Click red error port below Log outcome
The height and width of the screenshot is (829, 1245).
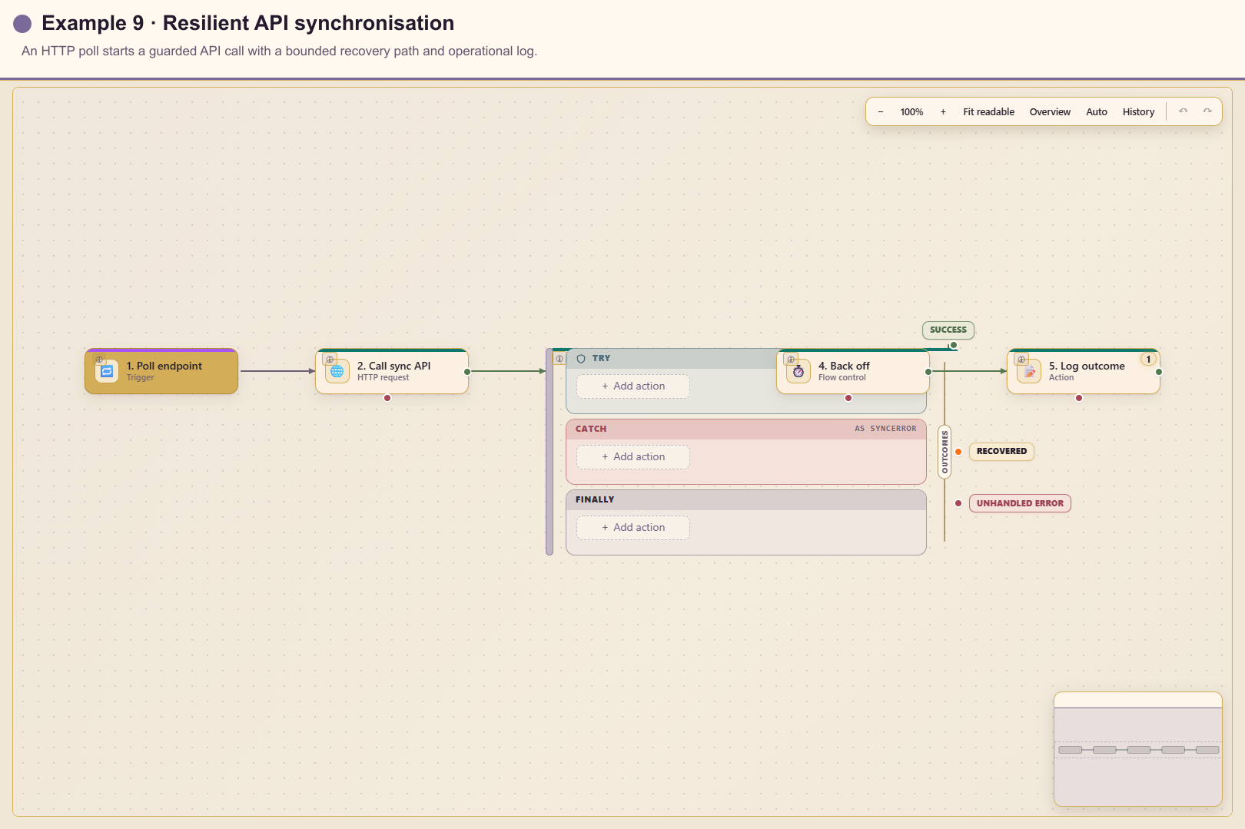(x=1079, y=398)
